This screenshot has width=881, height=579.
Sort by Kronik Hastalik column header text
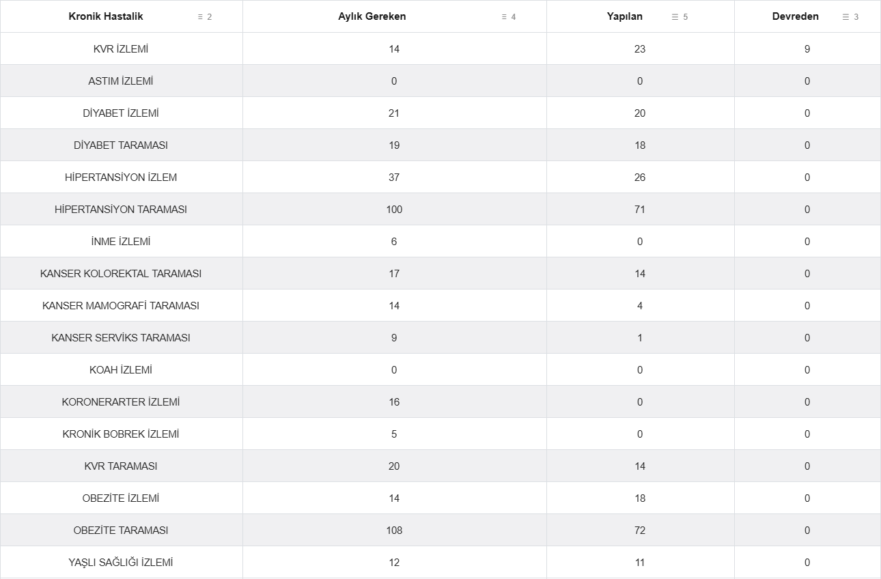coord(106,16)
